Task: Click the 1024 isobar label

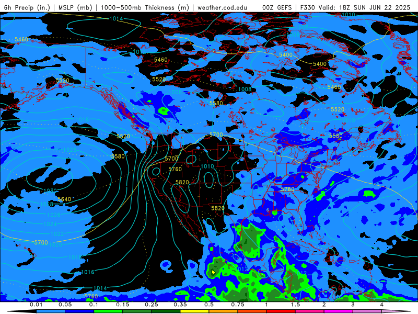Action: (50, 224)
